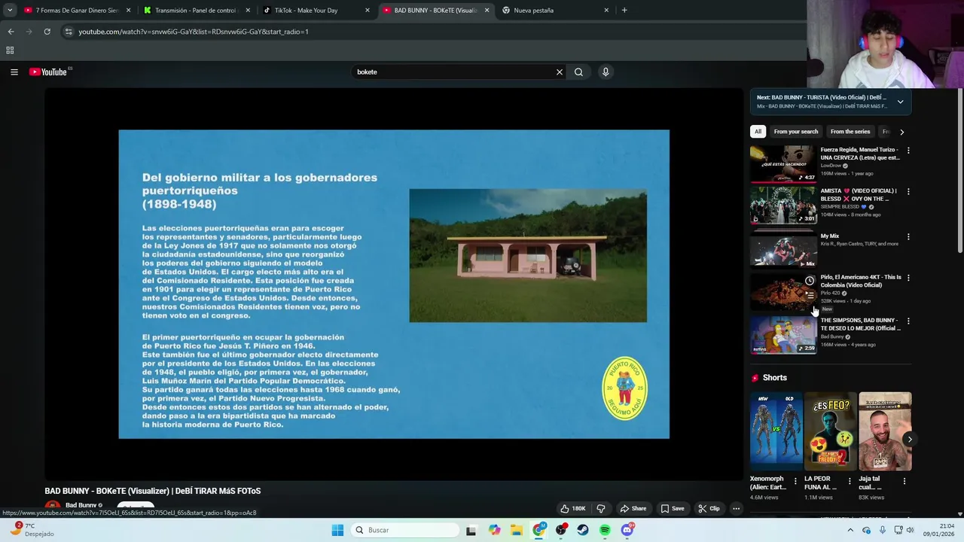Add Pirlo video to the queue
The width and height of the screenshot is (964, 542).
pyautogui.click(x=810, y=295)
